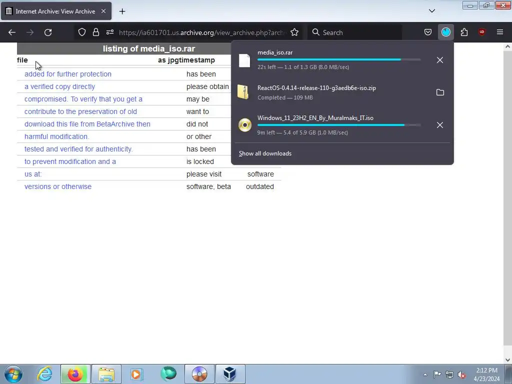Click the address bar URL field
512x384 pixels.
click(202, 32)
